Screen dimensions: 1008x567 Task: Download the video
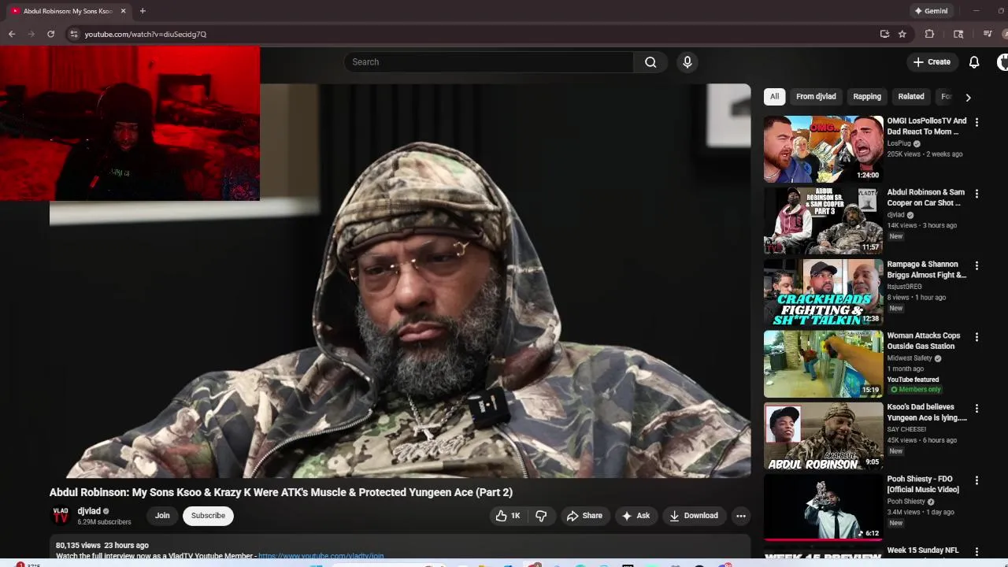point(694,516)
